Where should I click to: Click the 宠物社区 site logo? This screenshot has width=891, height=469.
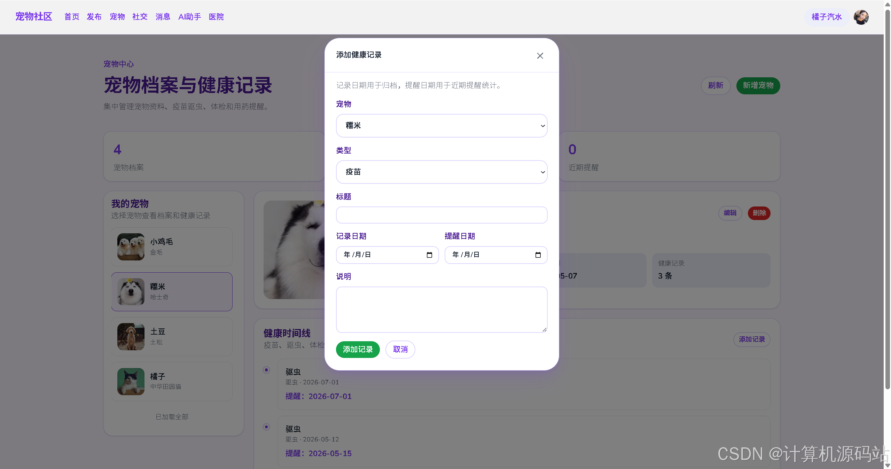coord(34,16)
